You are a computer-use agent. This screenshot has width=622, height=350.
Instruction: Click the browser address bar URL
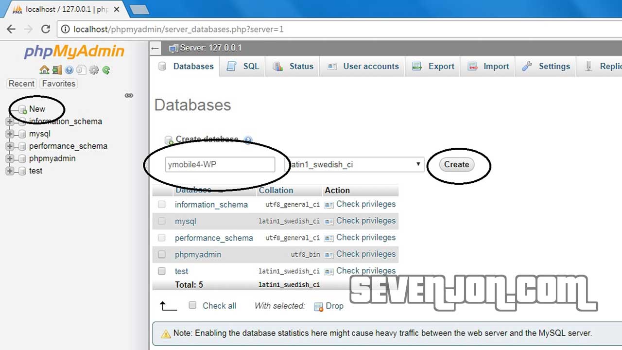pos(178,29)
